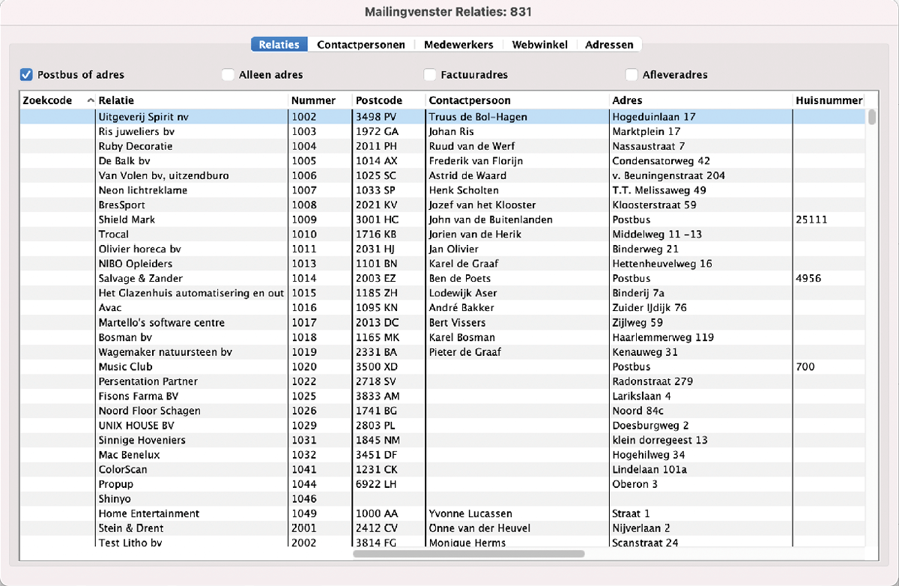Select Van Volen bv, uitzendburo row
This screenshot has height=586, width=899.
coord(442,175)
